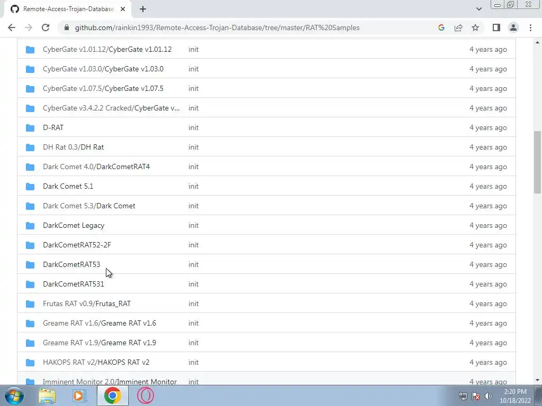This screenshot has height=406, width=542.
Task: Open the Imminent Monitor 2.0 folder
Action: [x=110, y=382]
